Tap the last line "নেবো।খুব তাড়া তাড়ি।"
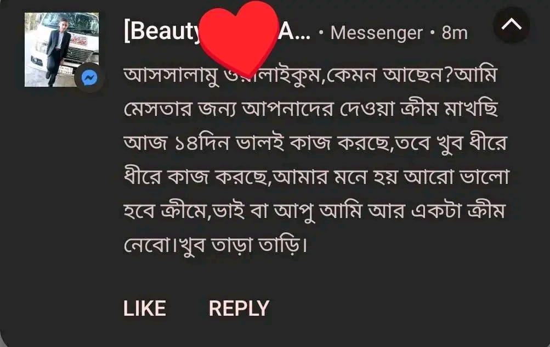The height and width of the screenshot is (347, 550). [216, 245]
